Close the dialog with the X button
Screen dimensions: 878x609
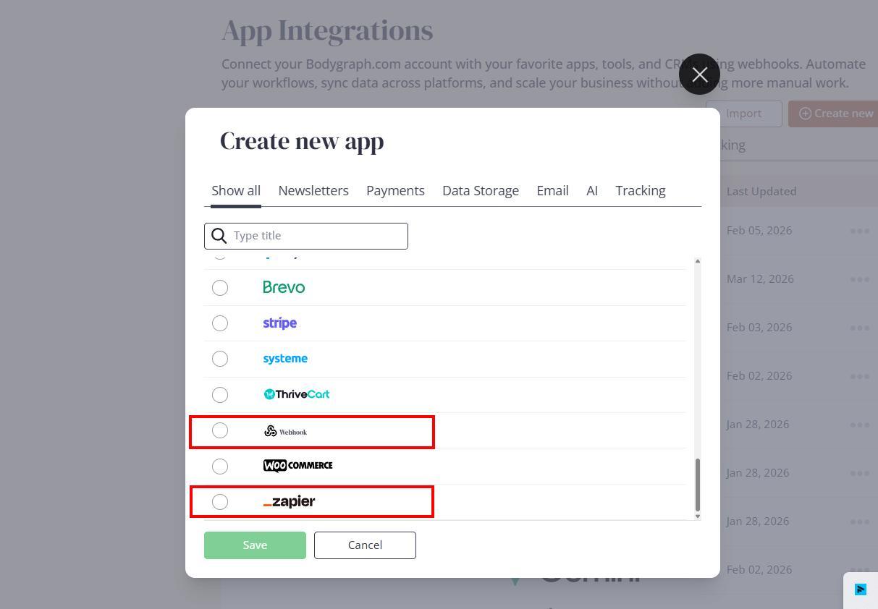click(x=699, y=74)
